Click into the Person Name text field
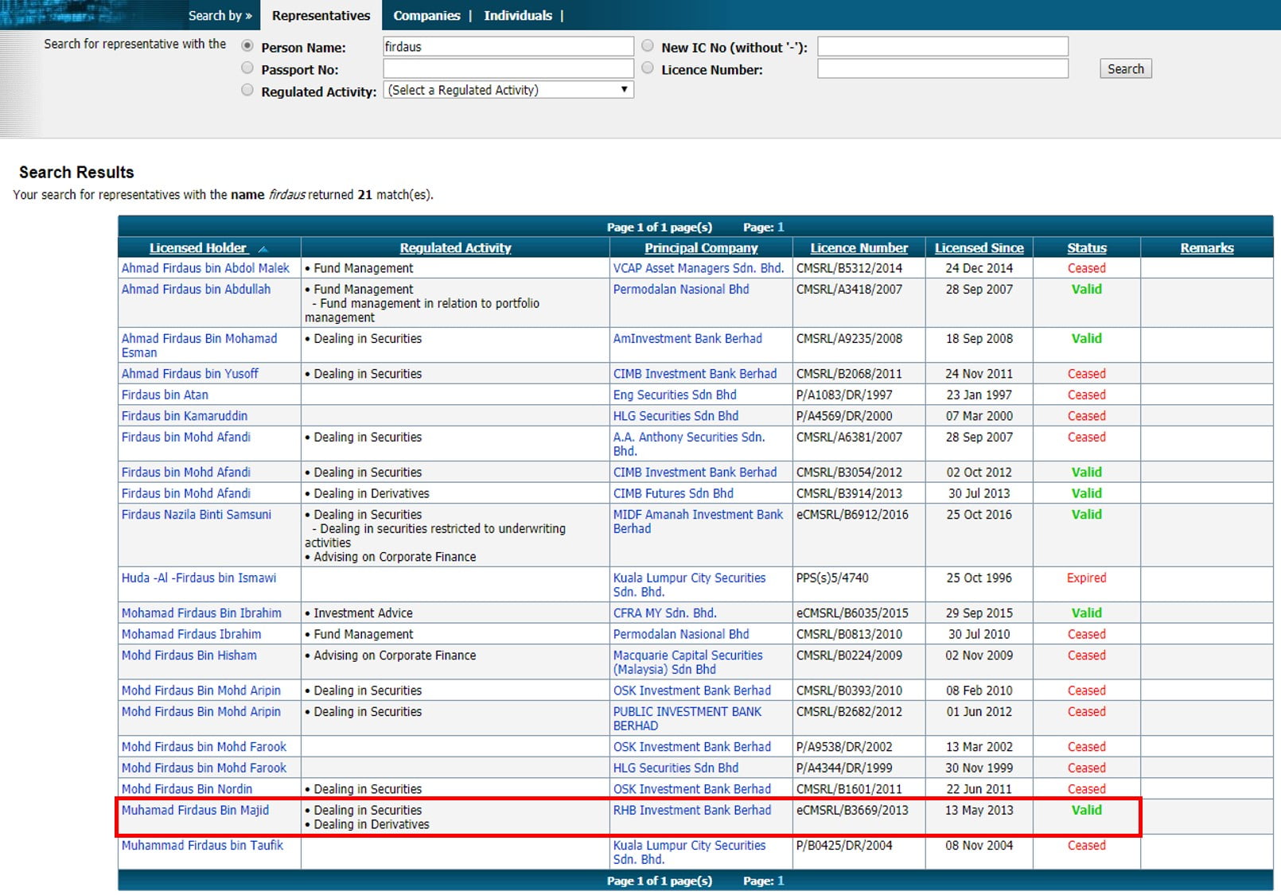The width and height of the screenshot is (1281, 895). click(x=508, y=46)
